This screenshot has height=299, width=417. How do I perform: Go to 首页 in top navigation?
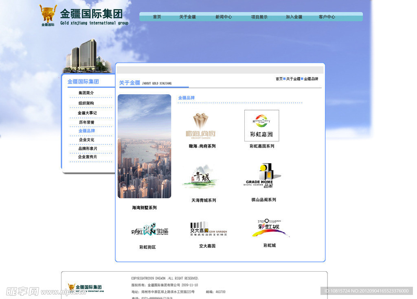157,17
